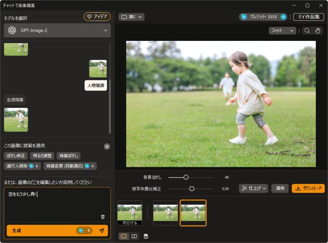Click the credit icon on 背景変更 chip
The image size is (328, 243).
[87, 166]
